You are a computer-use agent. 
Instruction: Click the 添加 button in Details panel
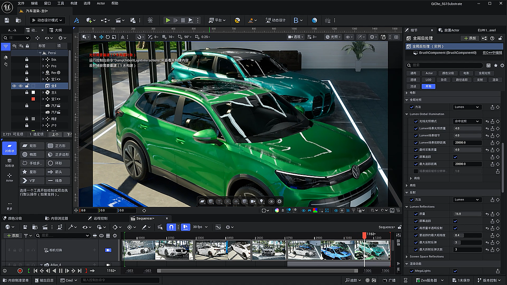(x=469, y=38)
